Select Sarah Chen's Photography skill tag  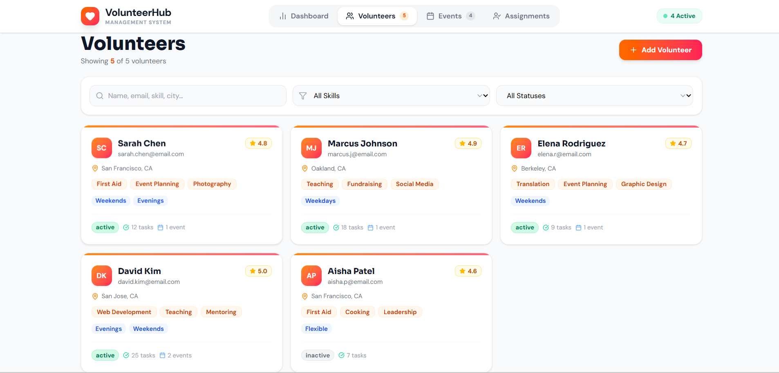(212, 184)
